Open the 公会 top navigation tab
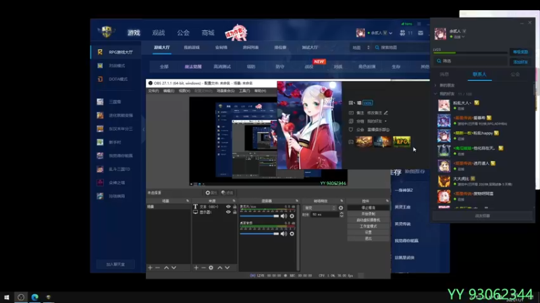This screenshot has height=303, width=540. 183,32
